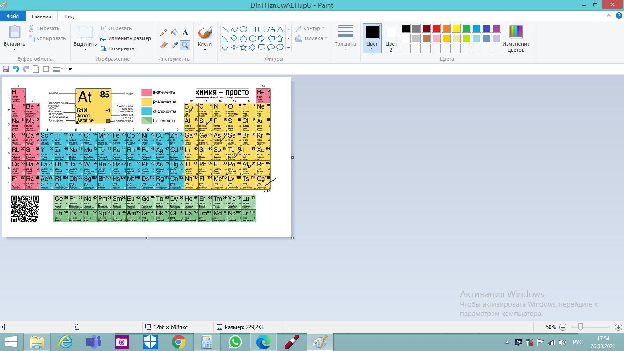Open the Вставить paste dropdown
This screenshot has width=624, height=351.
click(x=14, y=47)
